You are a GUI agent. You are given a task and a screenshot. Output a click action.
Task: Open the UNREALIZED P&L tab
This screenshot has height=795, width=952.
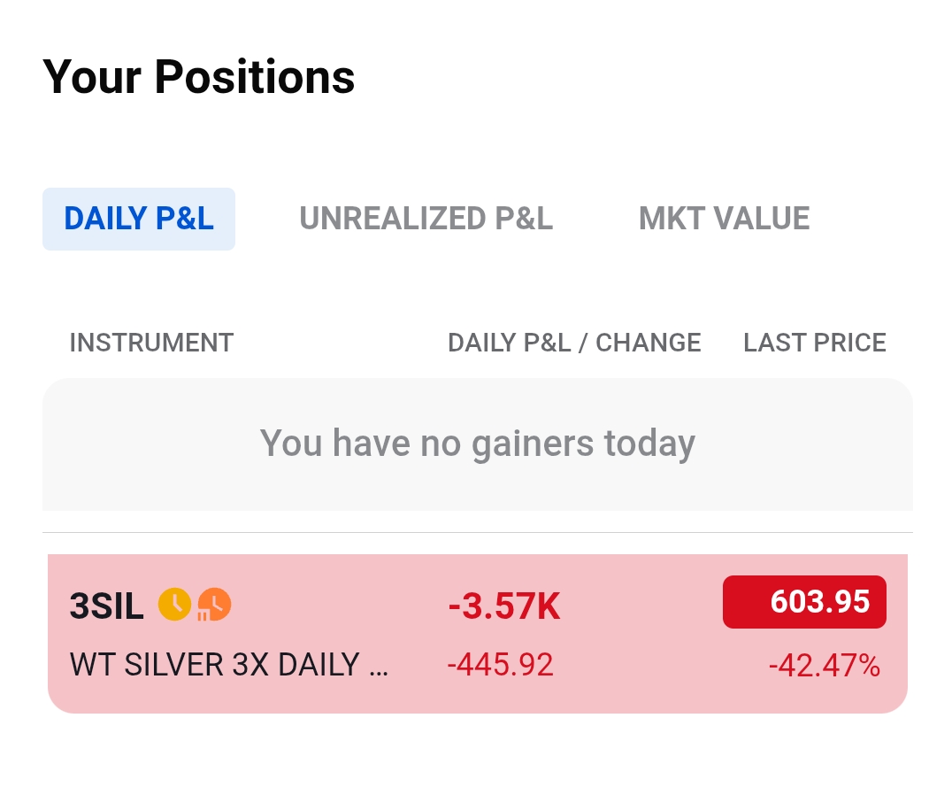[x=426, y=219]
